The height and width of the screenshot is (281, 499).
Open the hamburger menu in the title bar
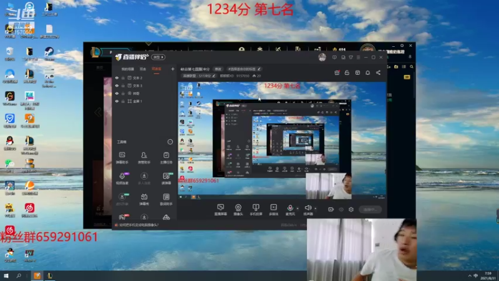click(358, 57)
